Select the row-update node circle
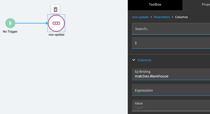210x114 pixels. [x=56, y=23]
